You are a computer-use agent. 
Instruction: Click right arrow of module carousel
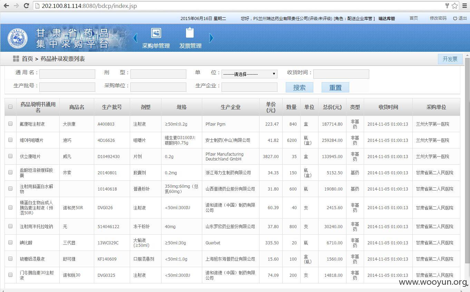pyautogui.click(x=211, y=38)
